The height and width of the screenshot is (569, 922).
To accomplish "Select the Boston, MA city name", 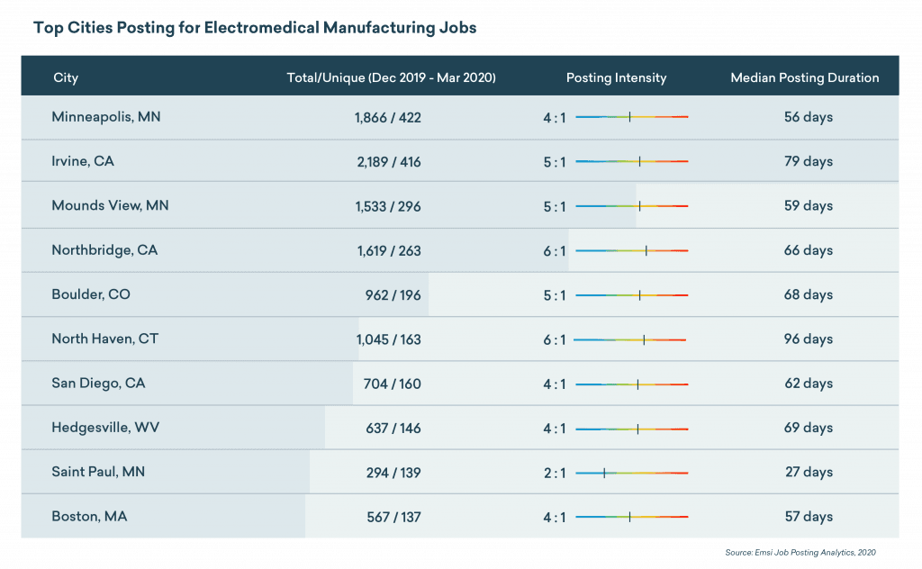I will point(89,517).
